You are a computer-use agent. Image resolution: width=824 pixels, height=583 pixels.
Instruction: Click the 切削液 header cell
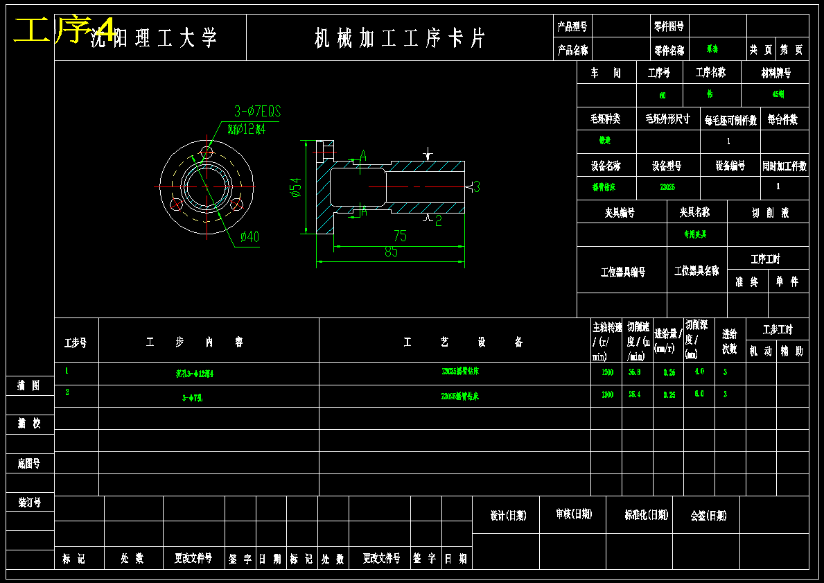point(770,212)
